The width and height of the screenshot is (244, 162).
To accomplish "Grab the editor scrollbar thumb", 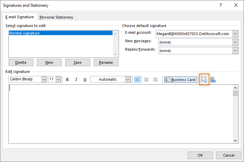I will point(235,93).
